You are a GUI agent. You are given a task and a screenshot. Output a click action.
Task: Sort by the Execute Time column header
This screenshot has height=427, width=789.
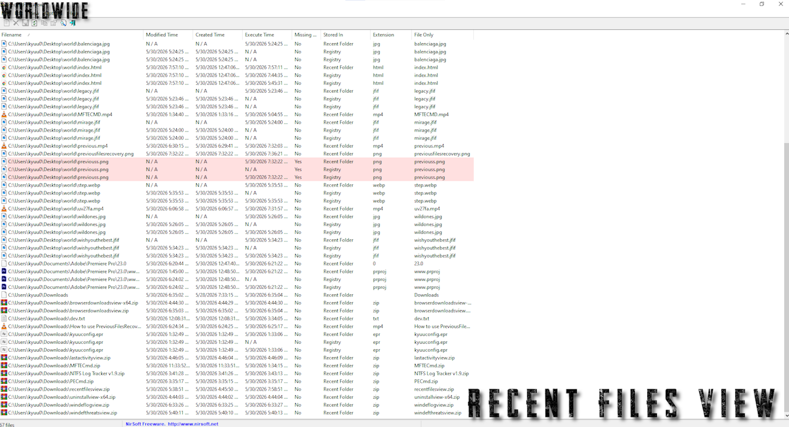point(267,35)
